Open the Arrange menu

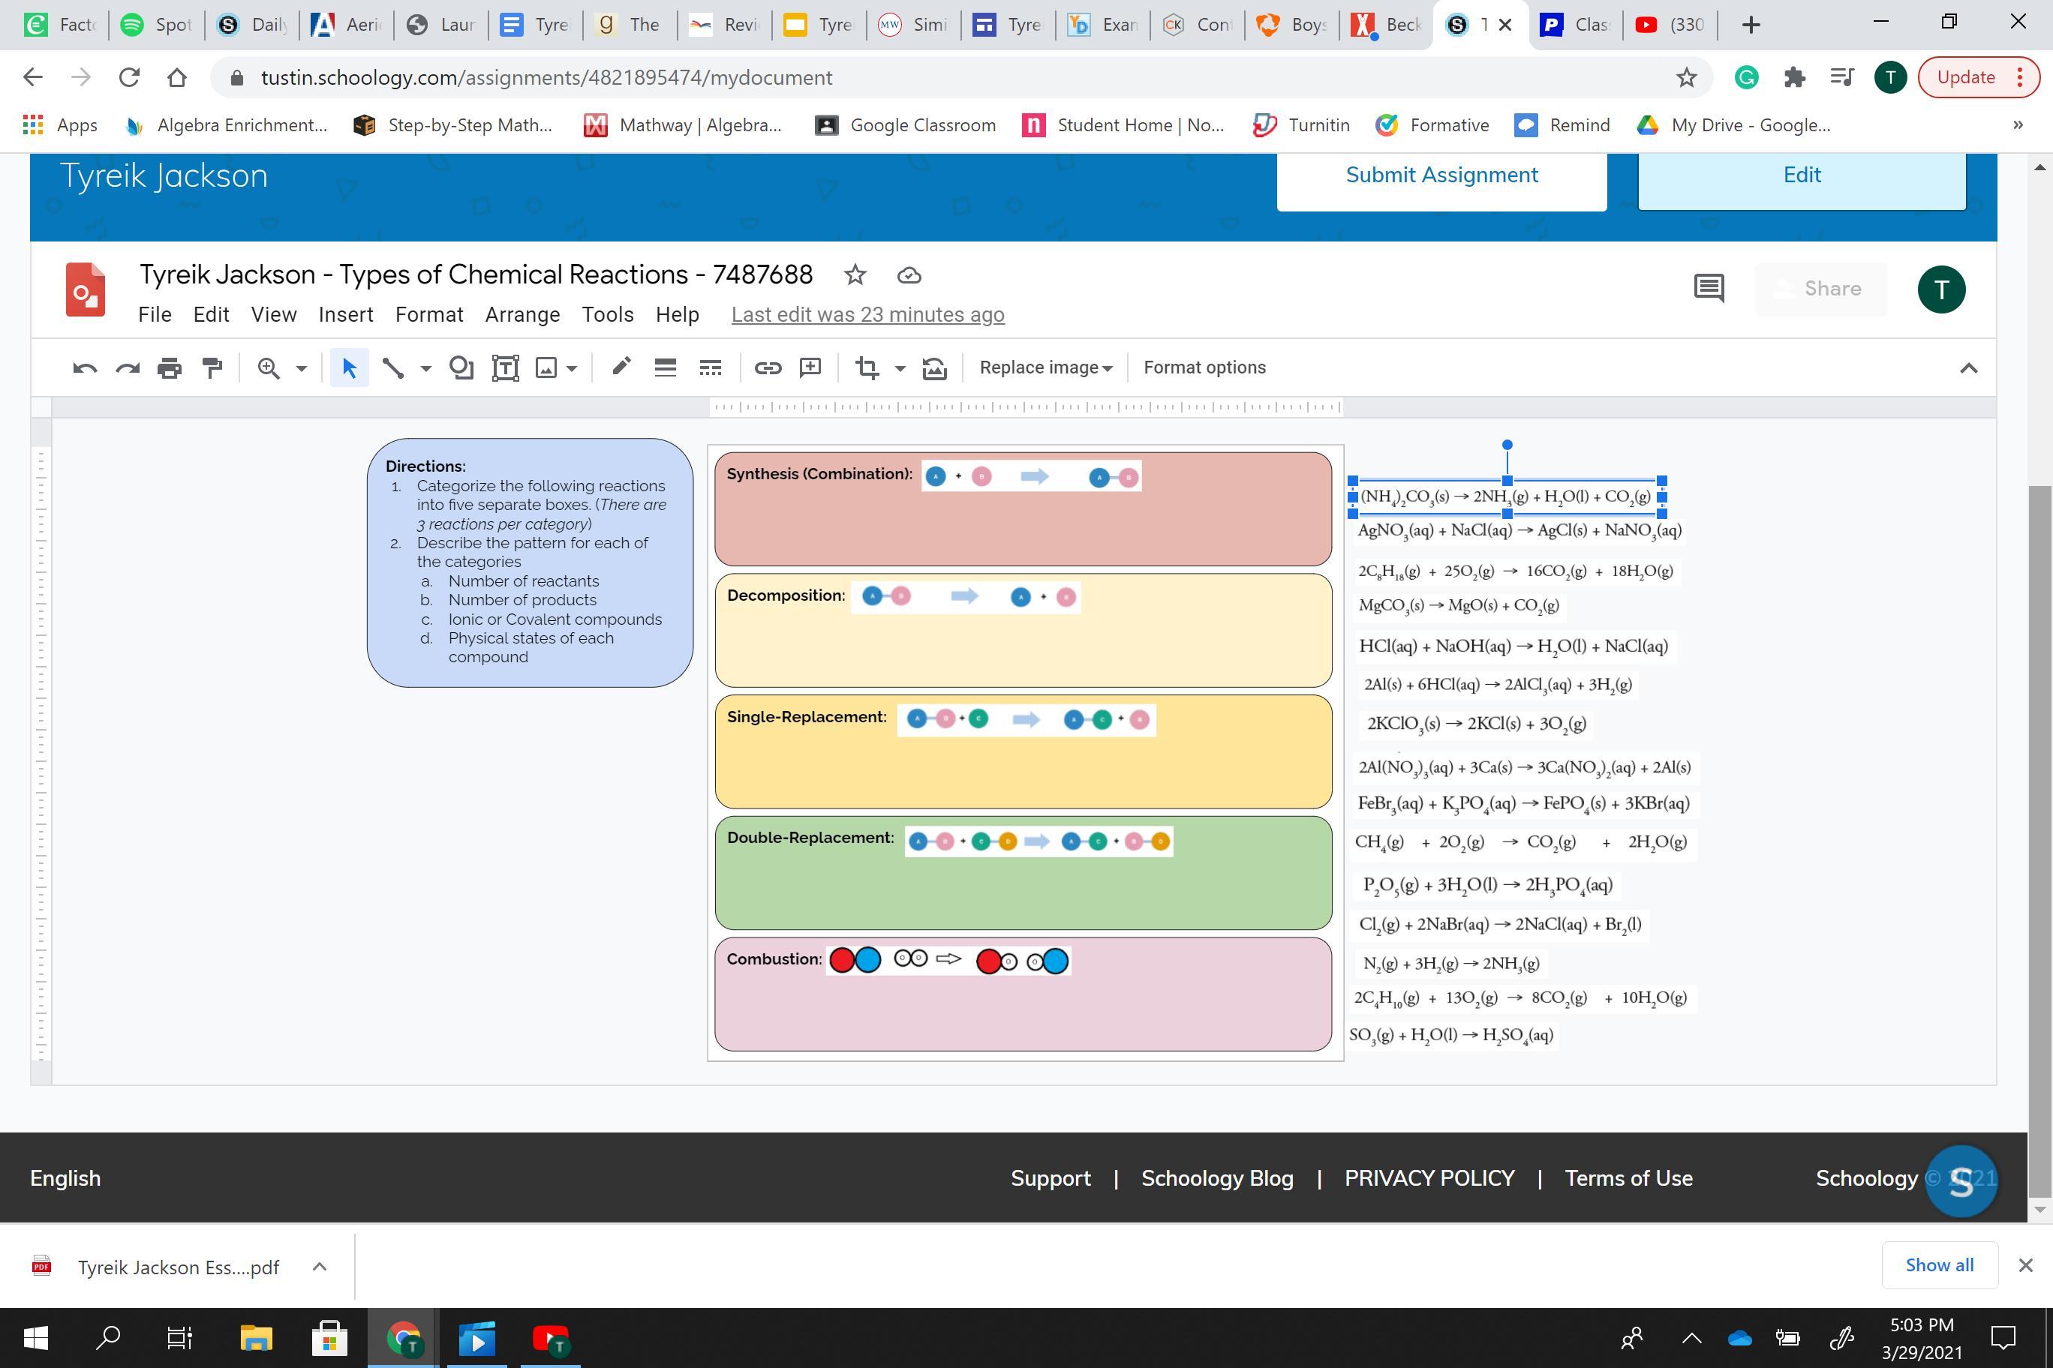(x=522, y=315)
